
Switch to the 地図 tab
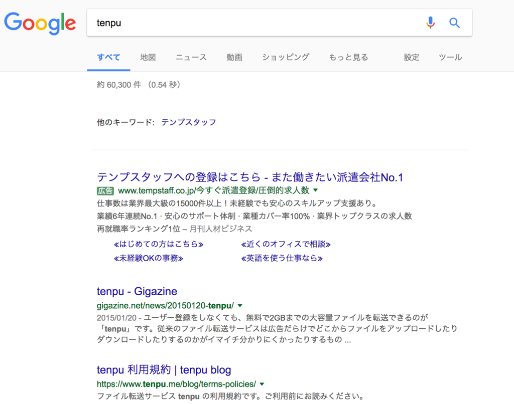[148, 57]
